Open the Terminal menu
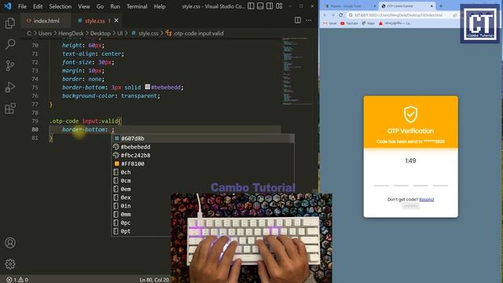503x283 pixels. coord(137,6)
